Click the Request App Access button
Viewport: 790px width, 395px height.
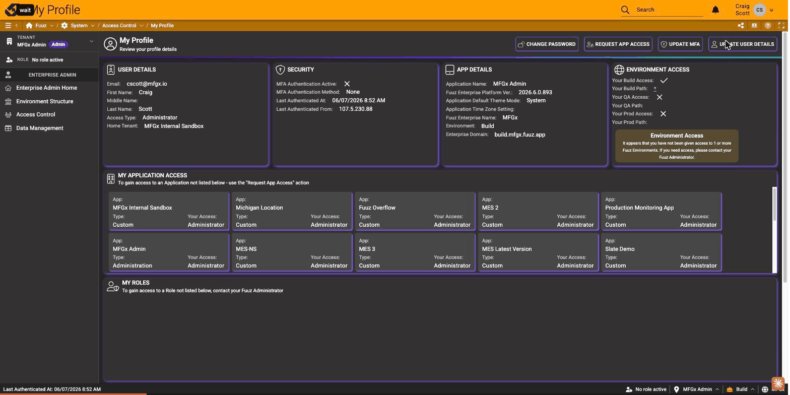[618, 44]
